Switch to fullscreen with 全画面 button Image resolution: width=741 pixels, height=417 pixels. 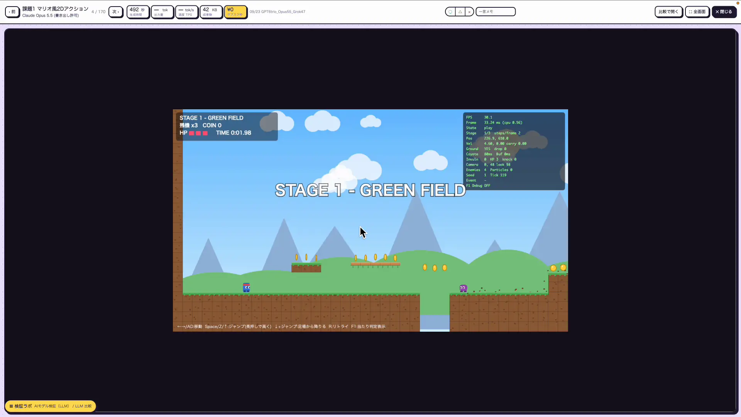697,12
